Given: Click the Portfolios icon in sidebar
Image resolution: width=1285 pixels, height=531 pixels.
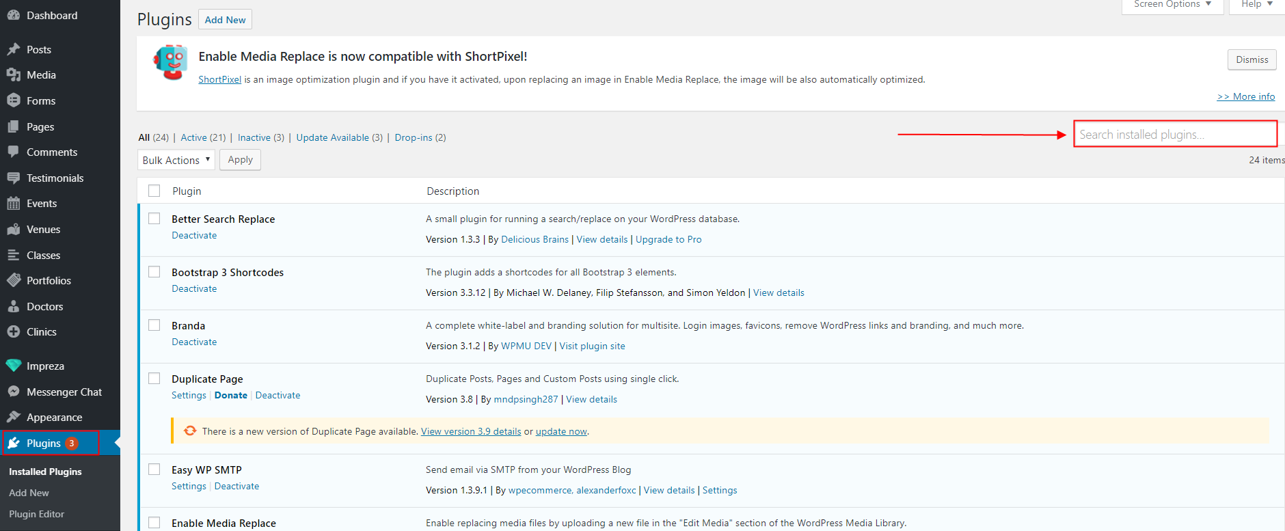Looking at the screenshot, I should point(14,280).
